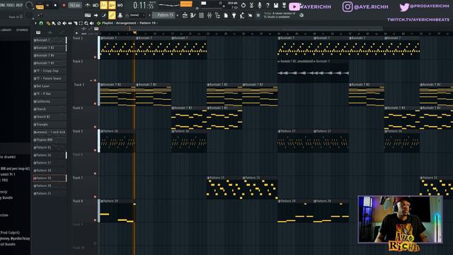453x255 pixels.
Task: Toggle the highlighted link icon button
Action: [112, 16]
